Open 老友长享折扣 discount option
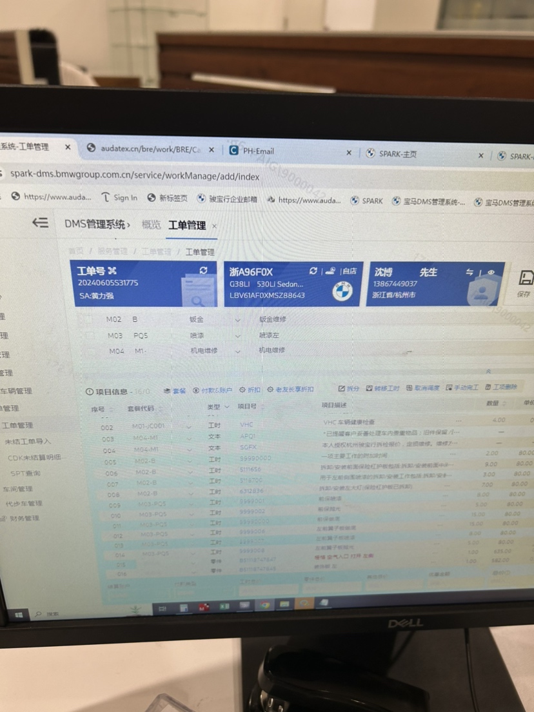The height and width of the screenshot is (712, 534). [x=290, y=389]
